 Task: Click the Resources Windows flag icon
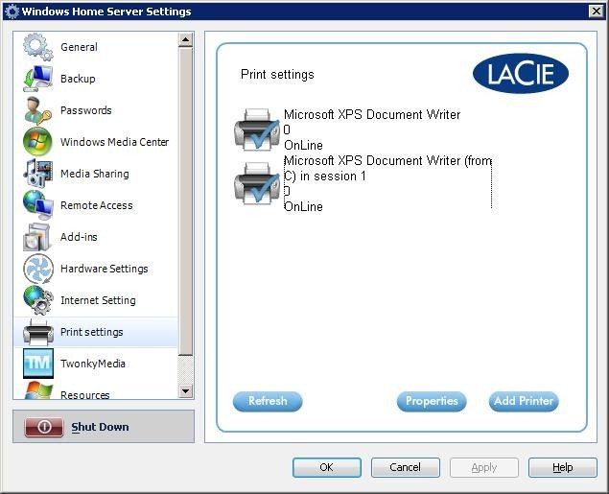[x=38, y=390]
